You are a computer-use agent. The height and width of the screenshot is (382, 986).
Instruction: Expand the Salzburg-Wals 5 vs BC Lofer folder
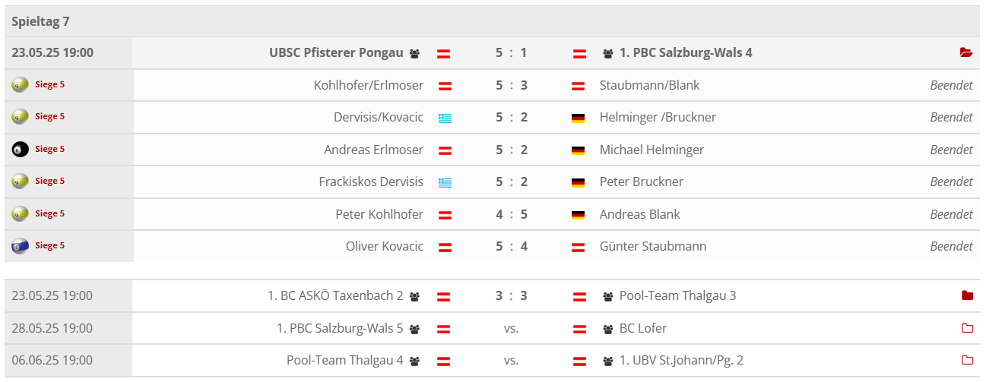pos(967,328)
